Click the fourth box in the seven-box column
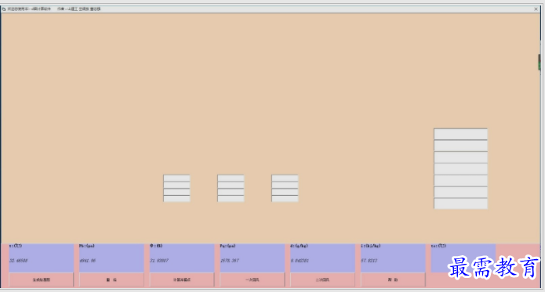This screenshot has width=545, height=292. [x=460, y=169]
